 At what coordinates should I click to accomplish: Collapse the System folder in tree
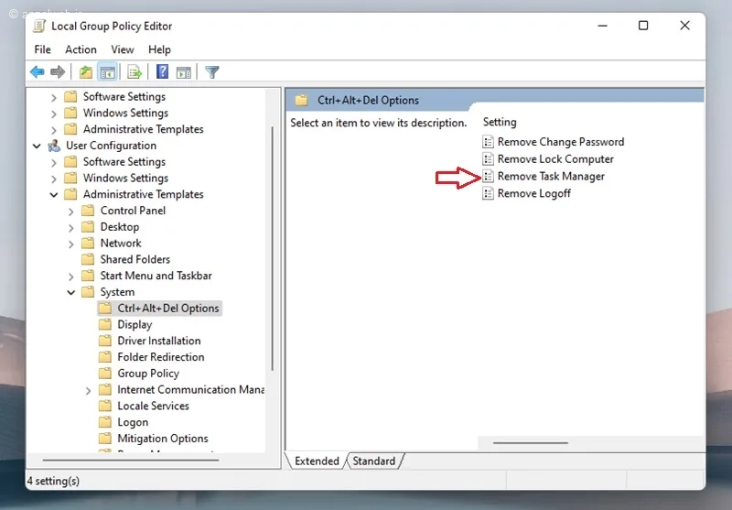(71, 292)
